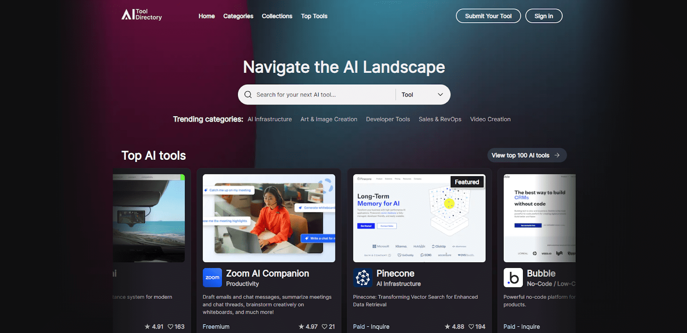Screen dimensions: 687x333
Task: Click the Freemium pricing label
Action: pyautogui.click(x=216, y=327)
